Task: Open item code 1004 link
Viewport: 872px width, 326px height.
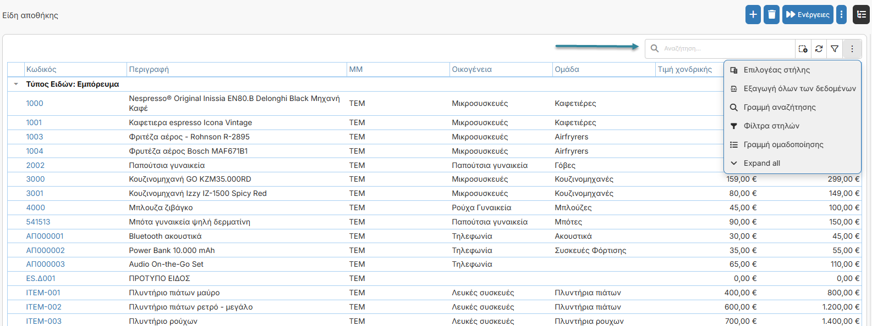Action: (35, 151)
